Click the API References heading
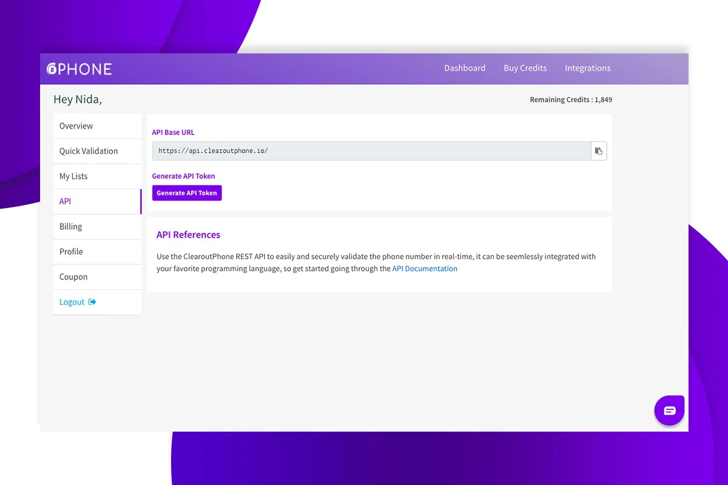Screen dimensions: 728x485 (x=188, y=235)
